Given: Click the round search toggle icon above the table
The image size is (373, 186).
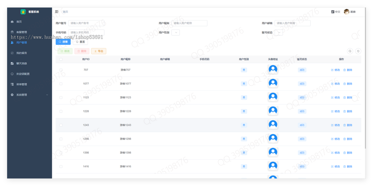Looking at the screenshot, I should point(350,51).
